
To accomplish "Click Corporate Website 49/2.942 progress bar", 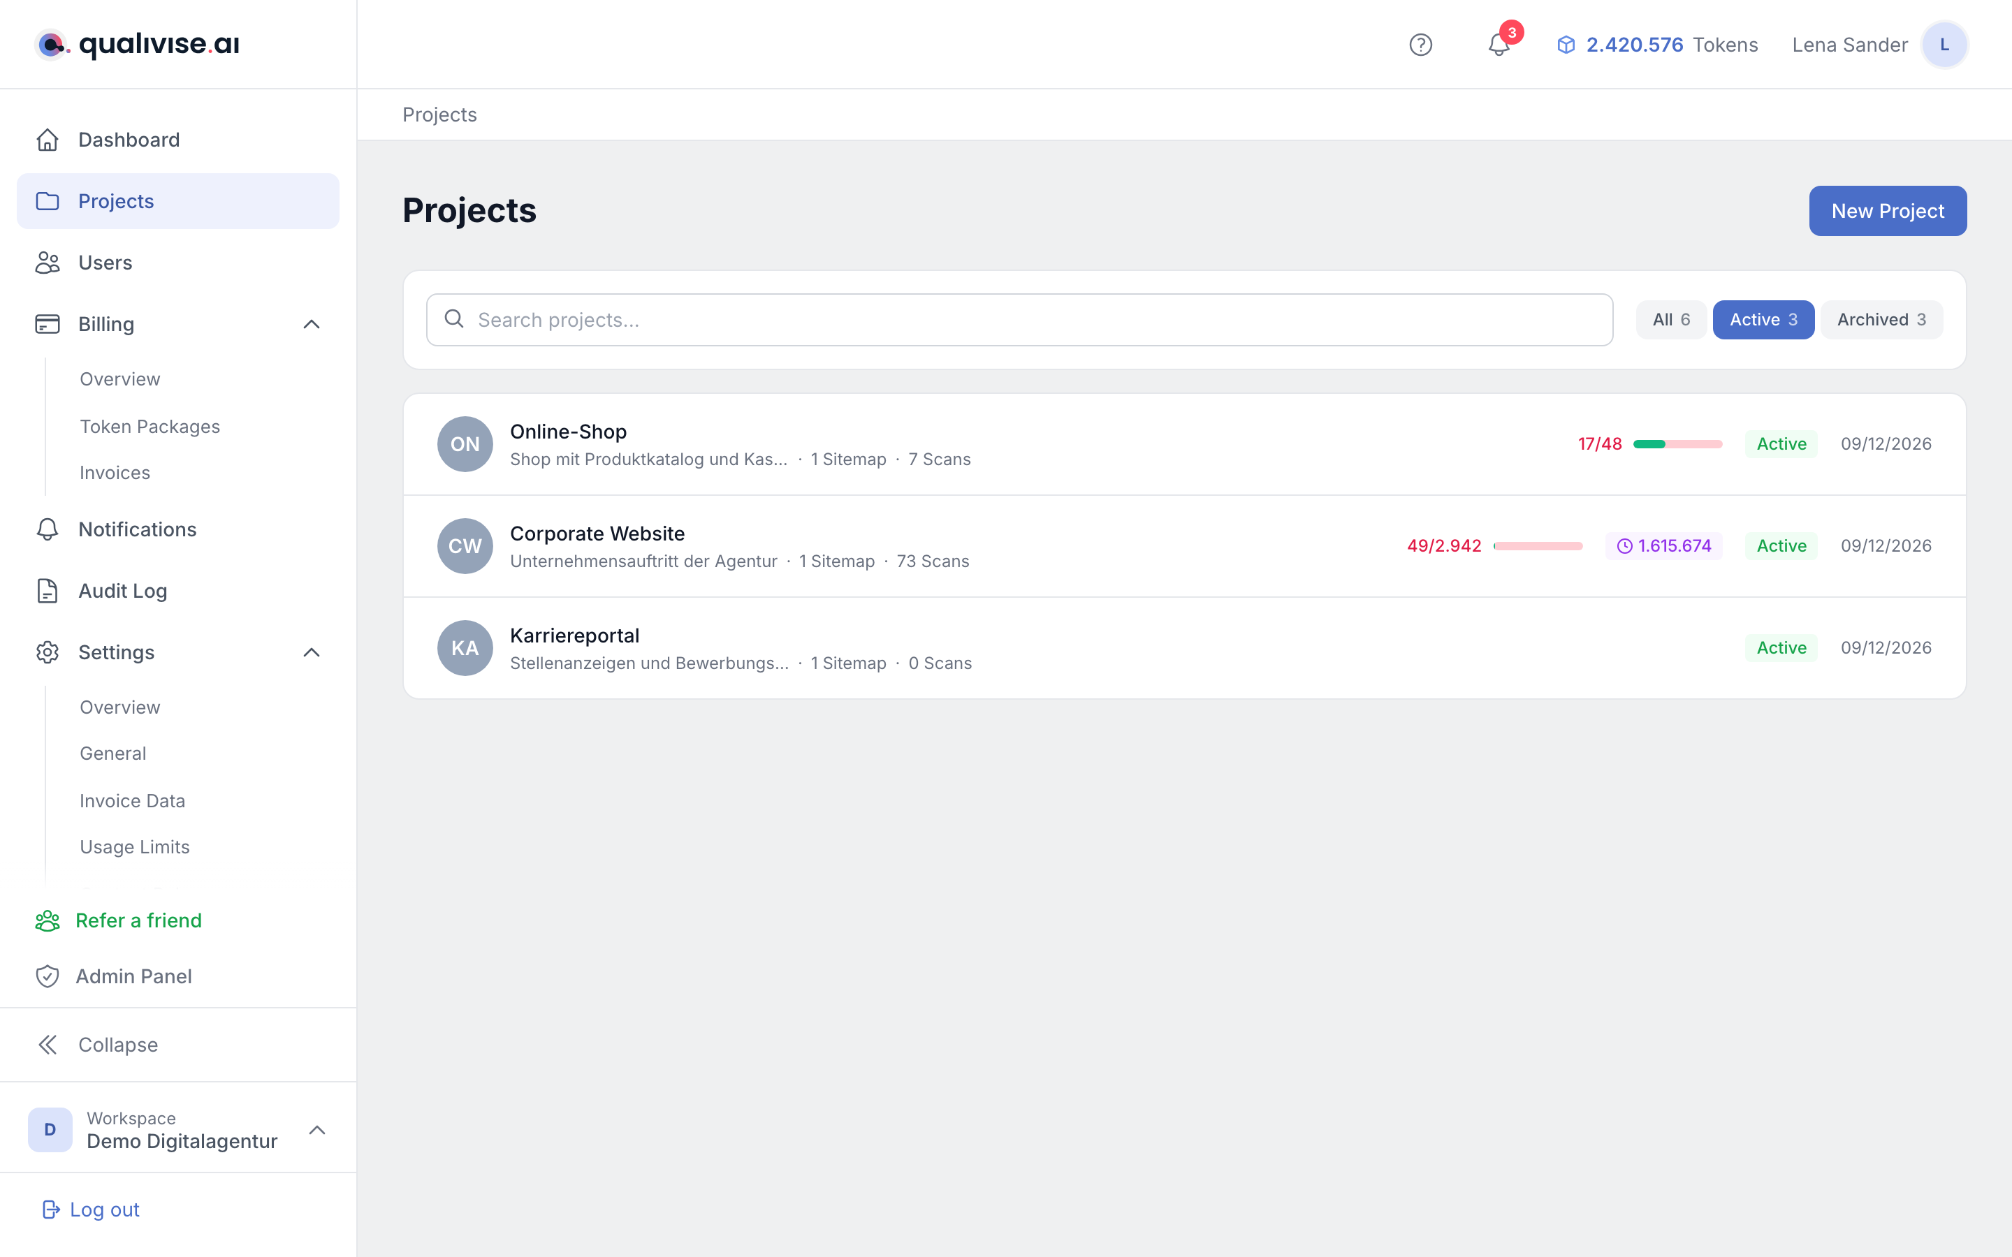I will [1538, 546].
